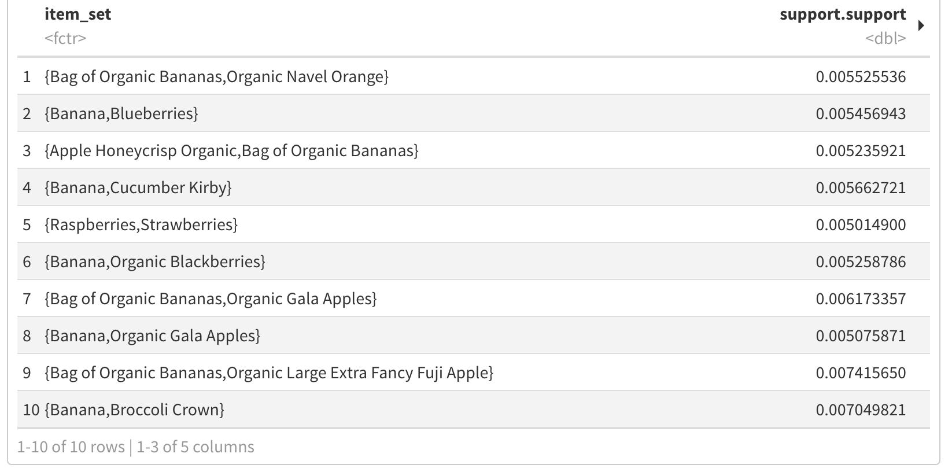Select the {Banana,Organic Gala Apples} row
This screenshot has width=952, height=472.
tap(474, 335)
